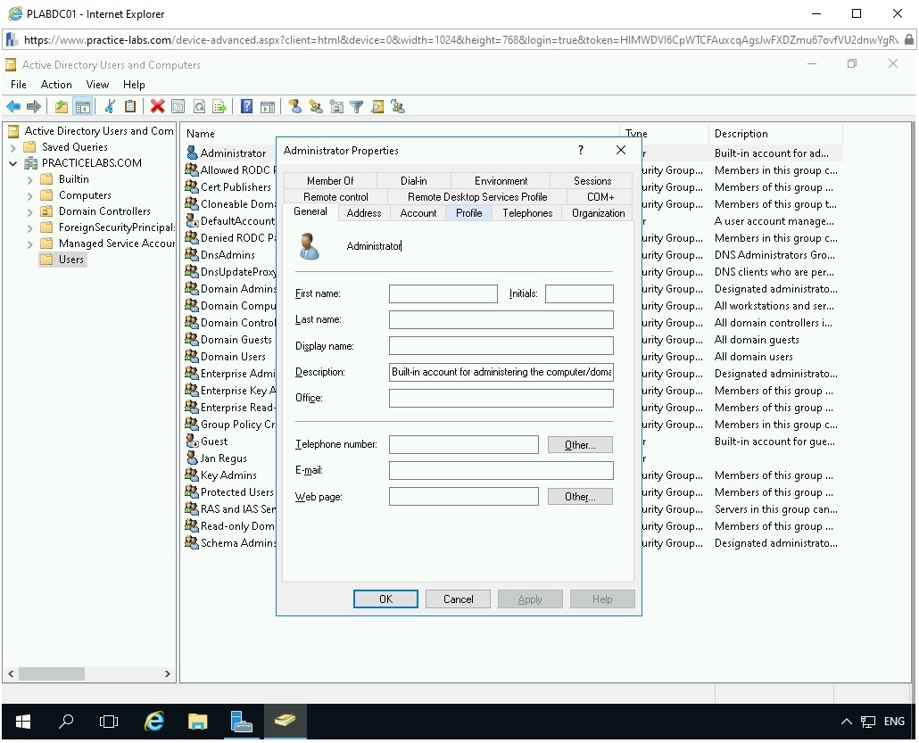Click Other button beside Telephone number
The height and width of the screenshot is (743, 919).
tap(580, 445)
